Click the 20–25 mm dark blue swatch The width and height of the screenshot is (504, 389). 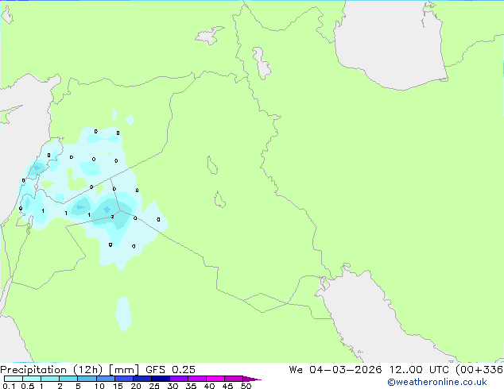(x=142, y=379)
